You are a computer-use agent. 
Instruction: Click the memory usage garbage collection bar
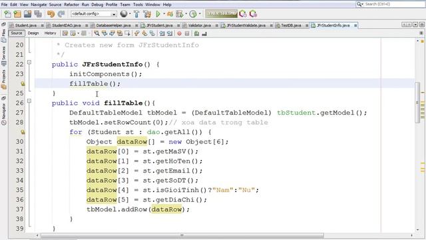pos(221,13)
